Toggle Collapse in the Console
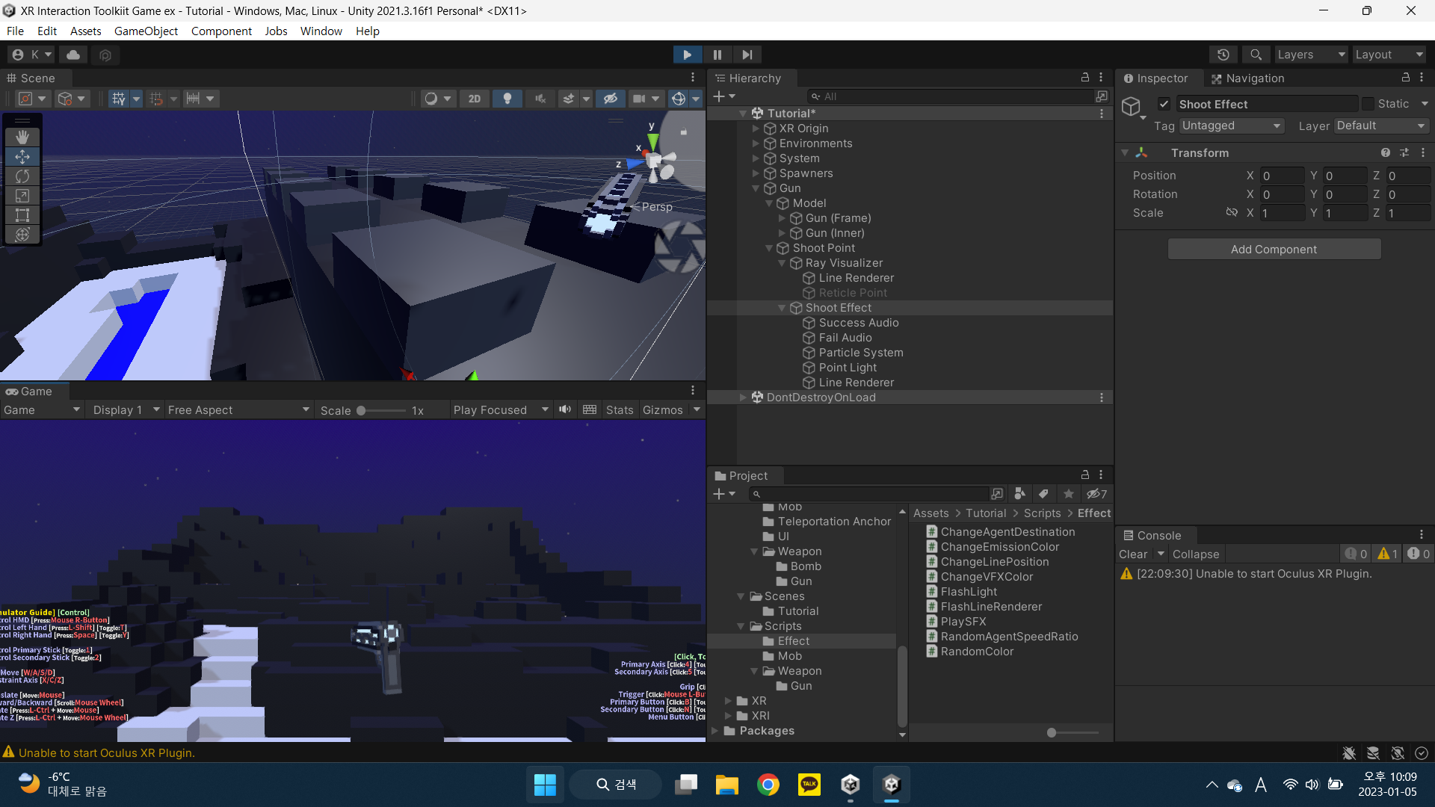 [1195, 554]
